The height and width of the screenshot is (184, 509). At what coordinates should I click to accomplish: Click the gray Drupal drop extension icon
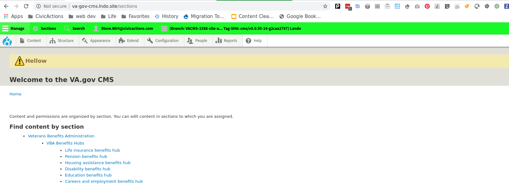pyautogui.click(x=407, y=6)
